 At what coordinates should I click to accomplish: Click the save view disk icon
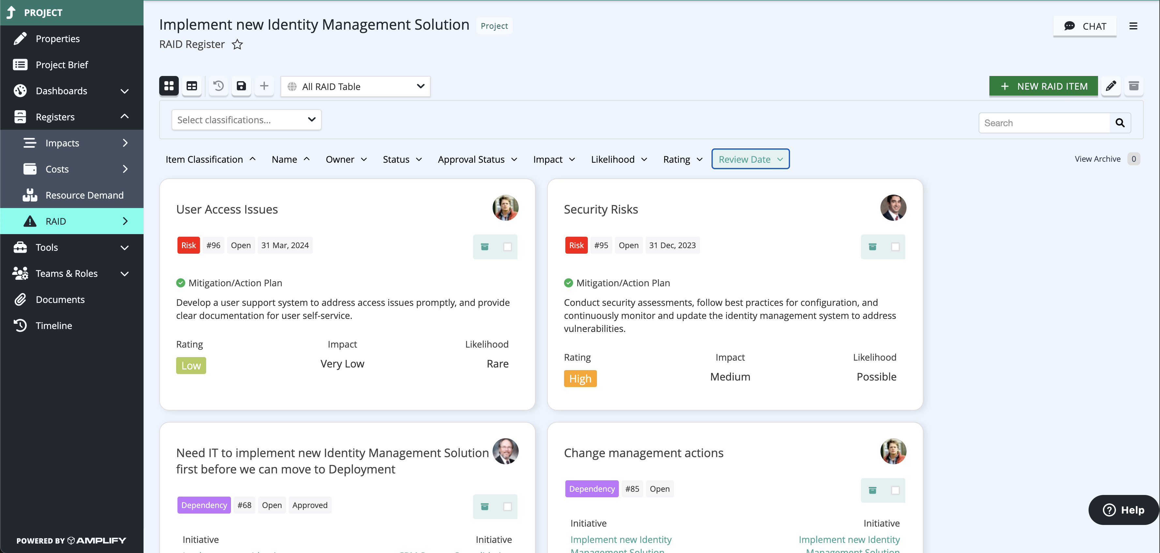tap(241, 86)
